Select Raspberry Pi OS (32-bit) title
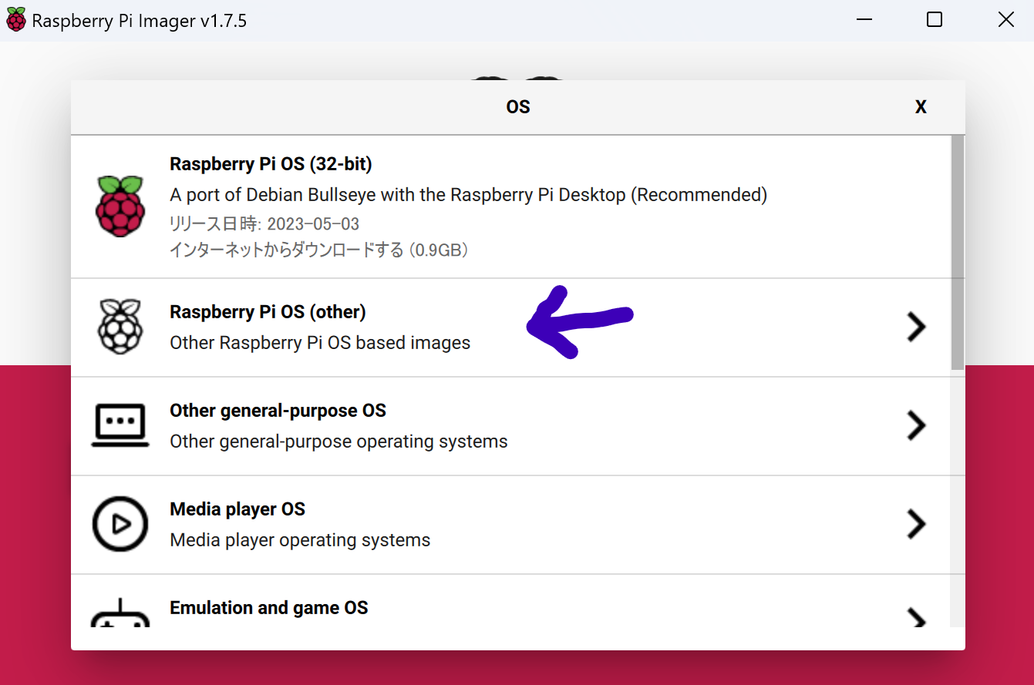The width and height of the screenshot is (1034, 685). [271, 164]
